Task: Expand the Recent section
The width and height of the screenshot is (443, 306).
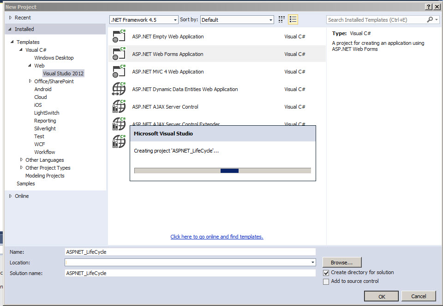Action: click(11, 18)
